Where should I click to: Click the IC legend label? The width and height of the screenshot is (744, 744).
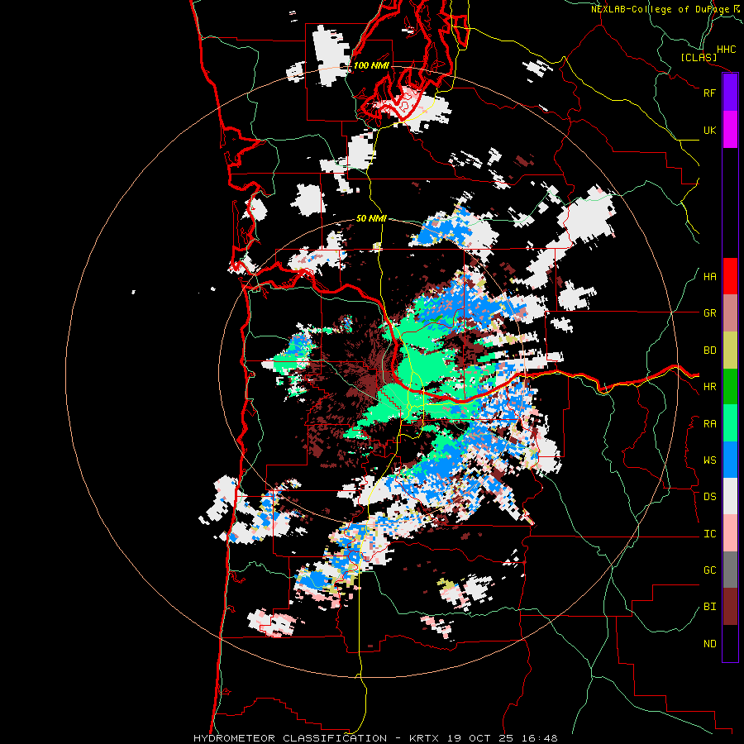point(709,534)
